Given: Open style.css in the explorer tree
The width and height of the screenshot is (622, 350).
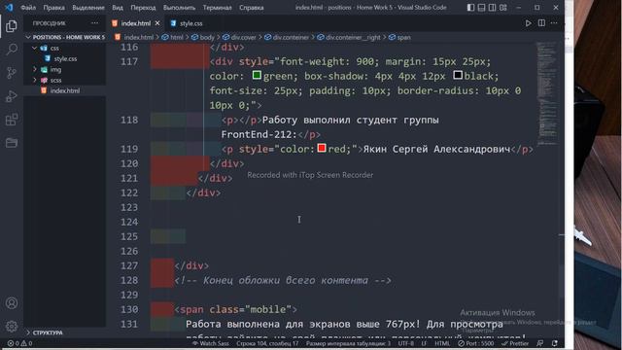Looking at the screenshot, I should pyautogui.click(x=65, y=58).
